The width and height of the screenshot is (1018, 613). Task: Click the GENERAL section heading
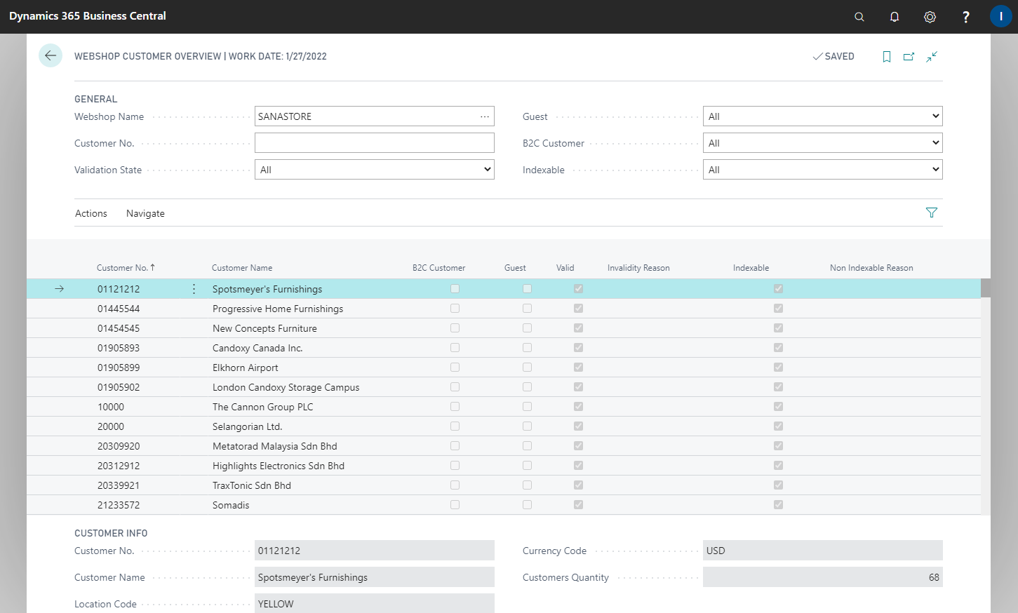pyautogui.click(x=96, y=99)
